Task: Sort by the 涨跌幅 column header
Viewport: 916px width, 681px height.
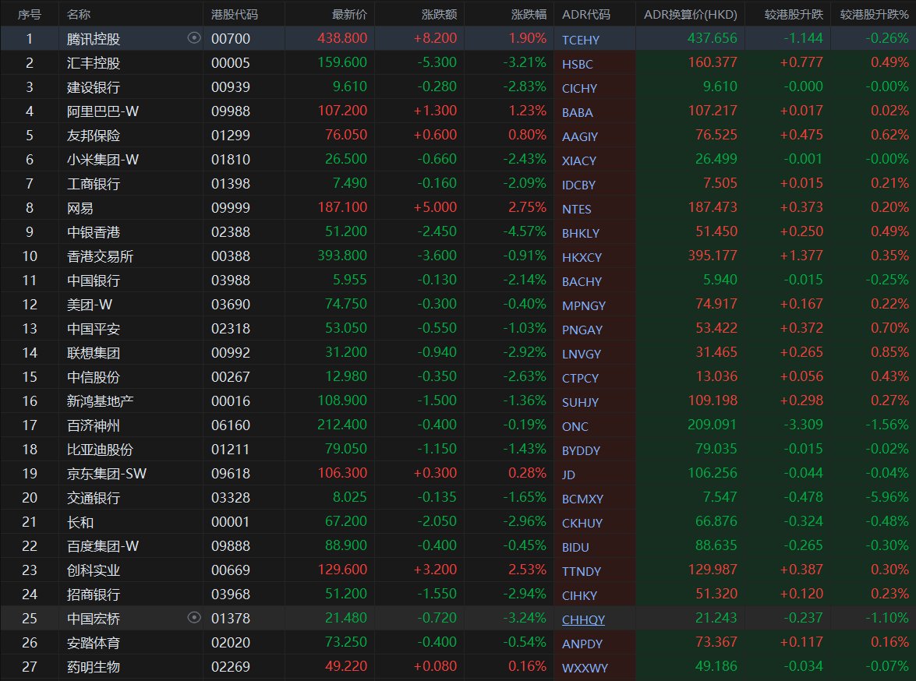Action: click(x=529, y=14)
